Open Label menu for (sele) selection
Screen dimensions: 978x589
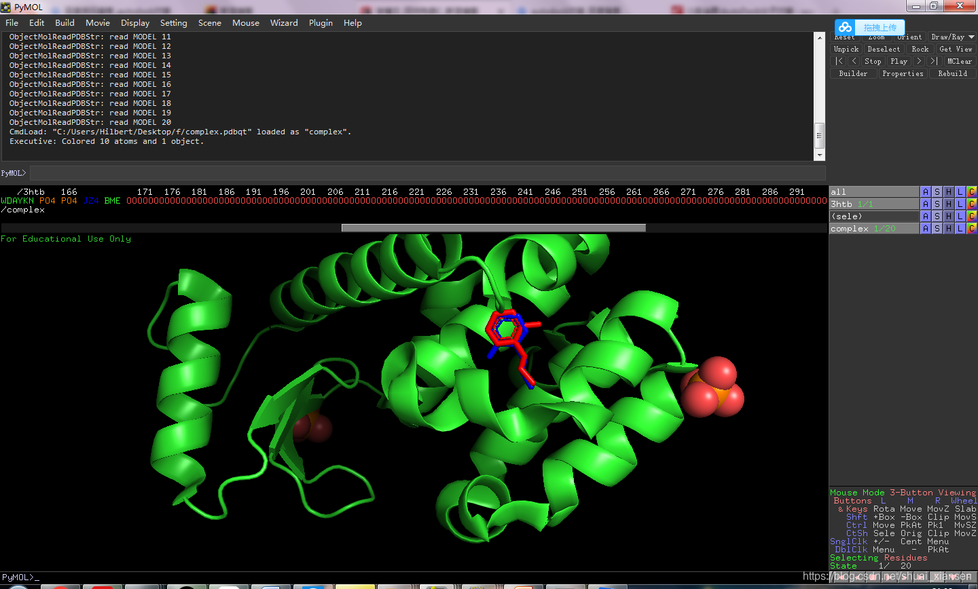tap(960, 216)
